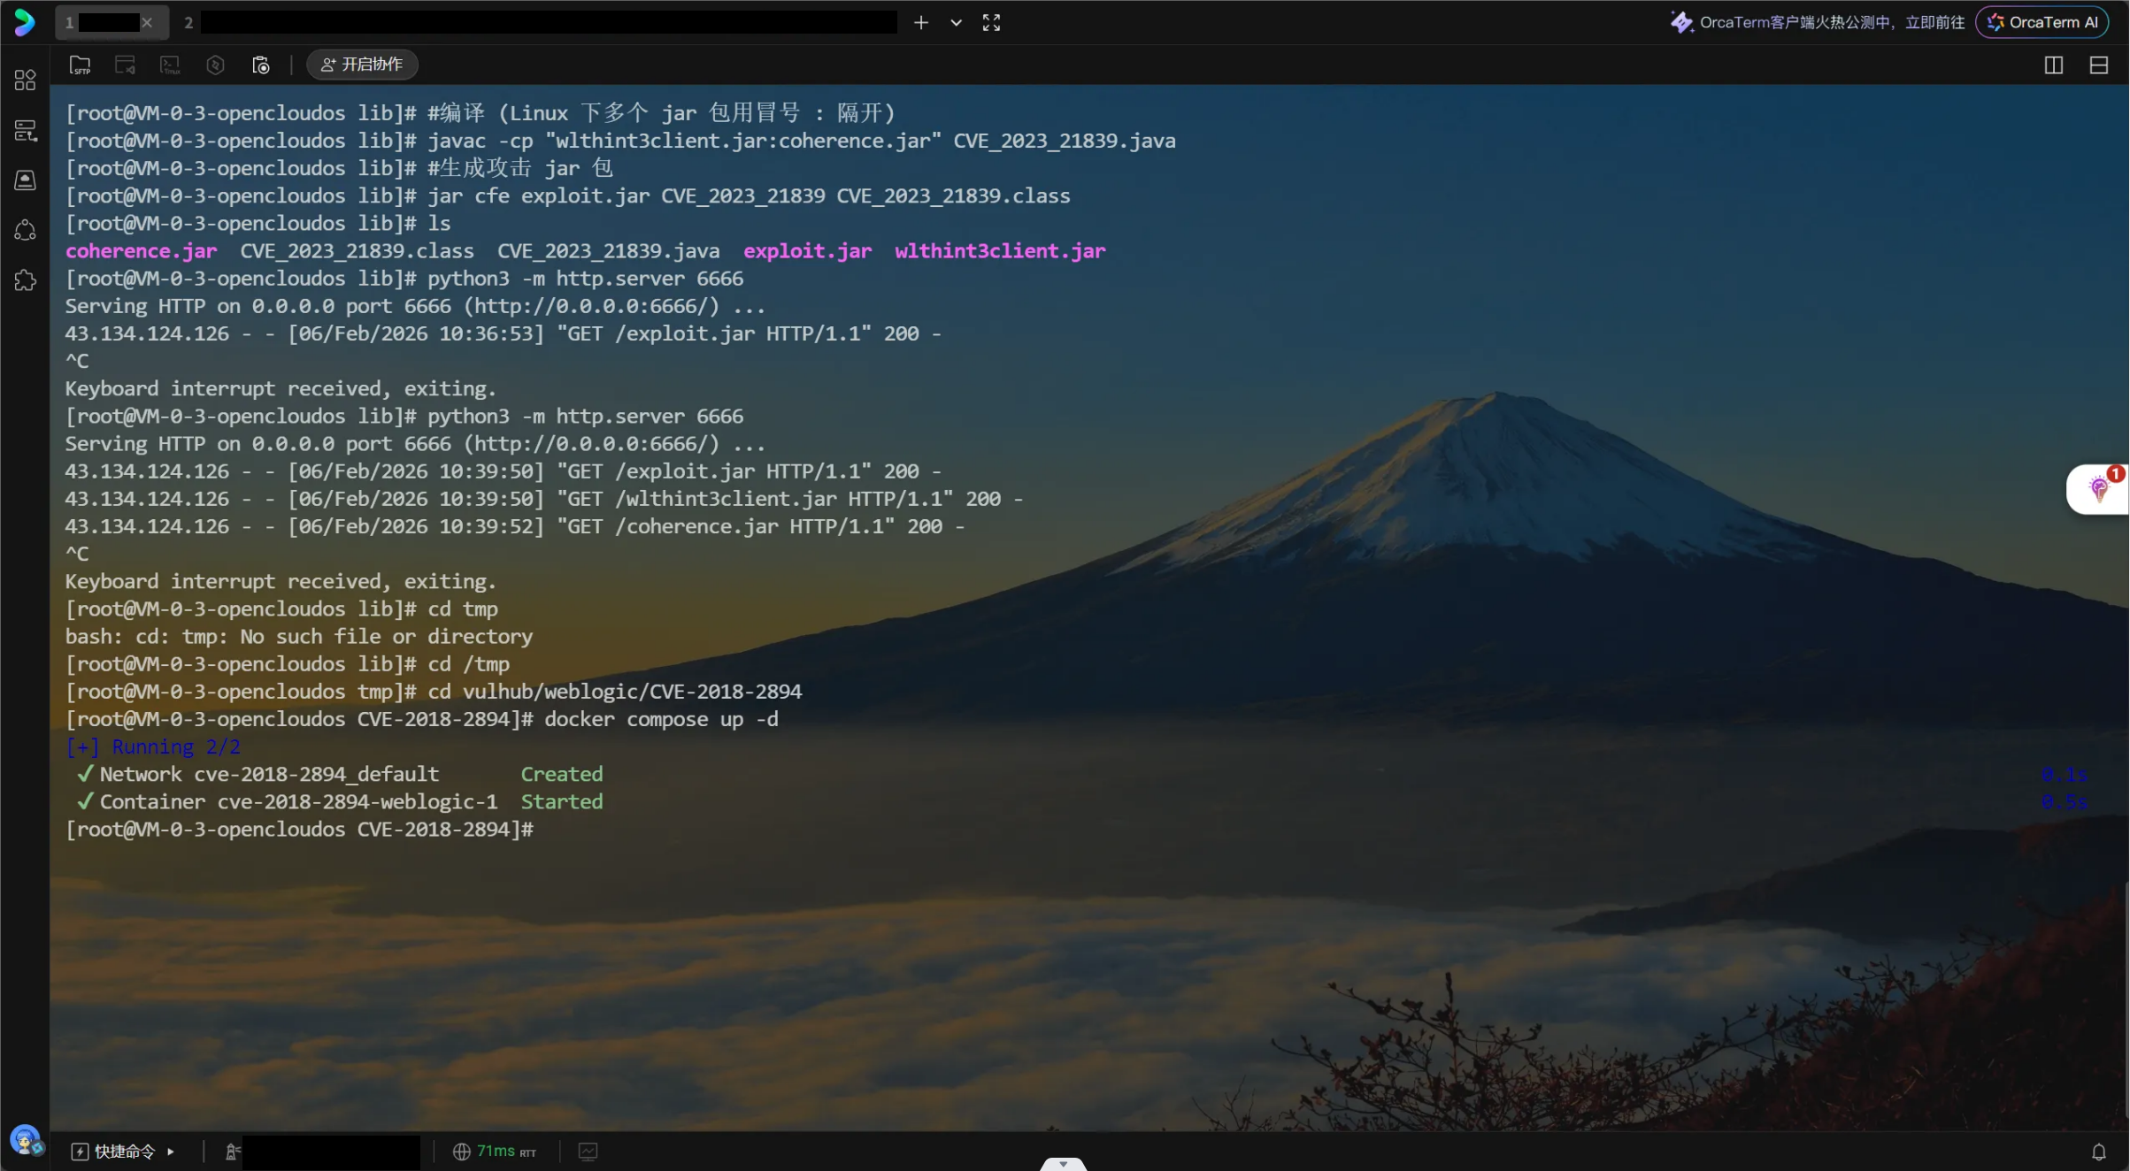2130x1171 pixels.
Task: Open the tab list dropdown chevron
Action: coord(956,23)
